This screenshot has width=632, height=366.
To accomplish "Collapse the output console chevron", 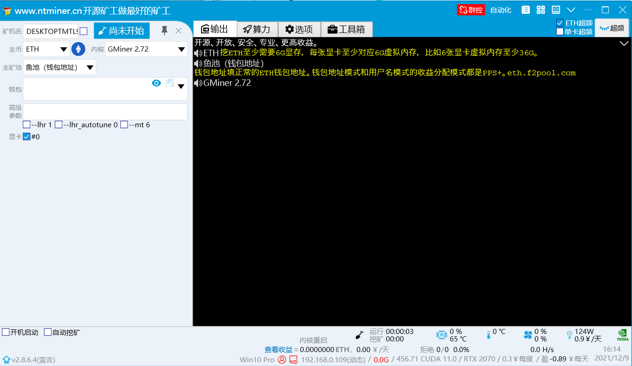I will click(624, 43).
